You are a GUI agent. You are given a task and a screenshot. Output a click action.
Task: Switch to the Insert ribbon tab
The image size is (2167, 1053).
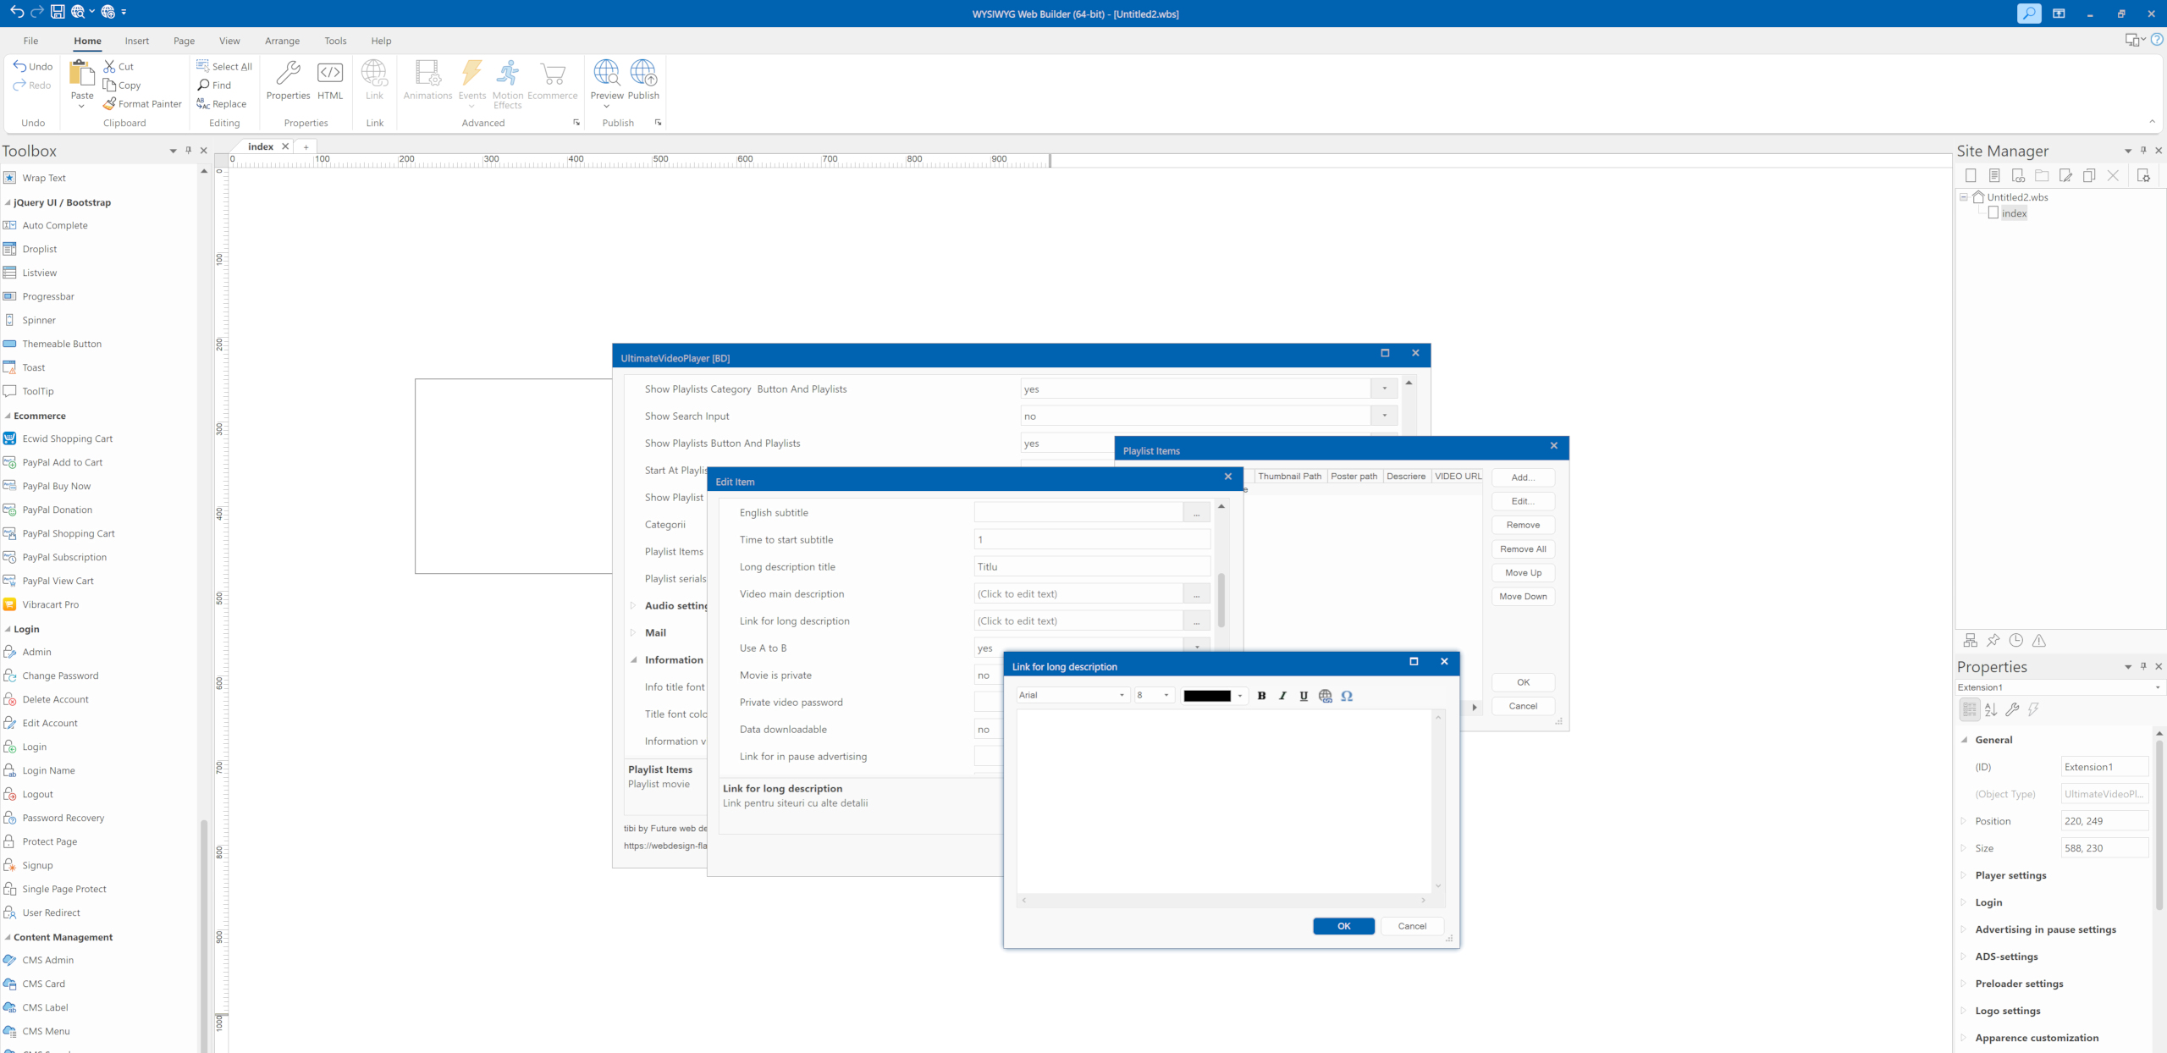click(x=136, y=41)
